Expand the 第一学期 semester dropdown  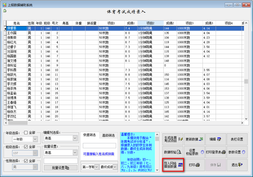click(96, 167)
